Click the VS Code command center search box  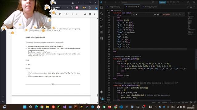click(x=137, y=2)
